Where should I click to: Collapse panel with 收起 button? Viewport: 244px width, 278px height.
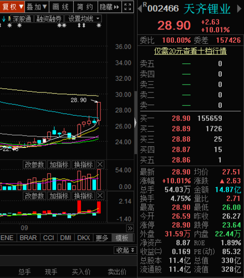point(125,250)
